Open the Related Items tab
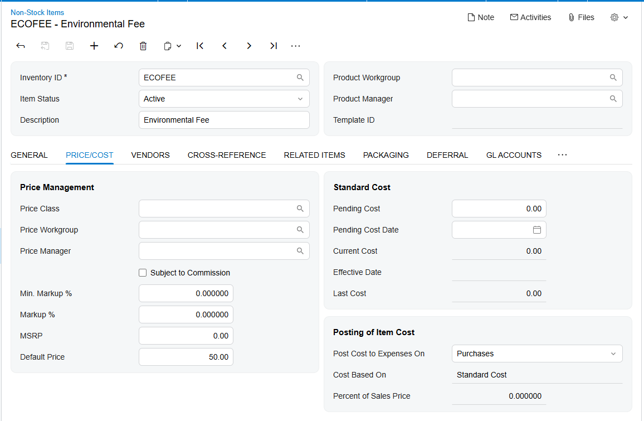 [315, 155]
